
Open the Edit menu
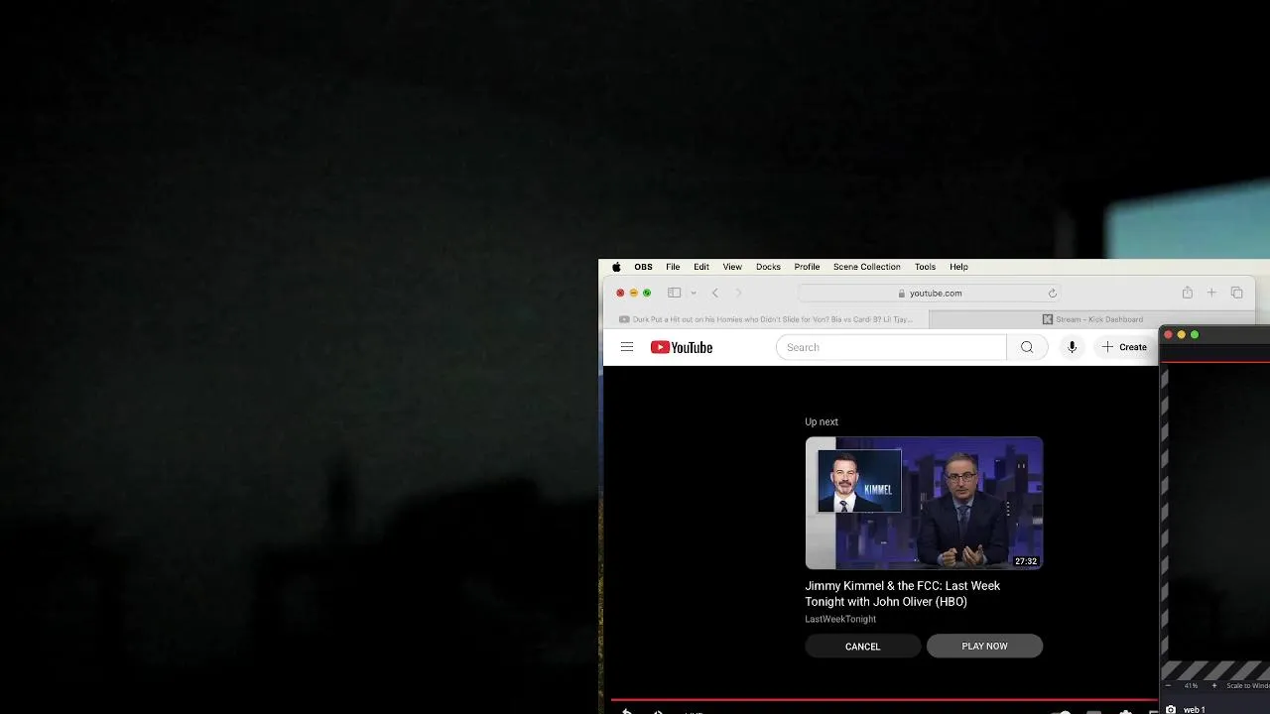click(x=701, y=267)
